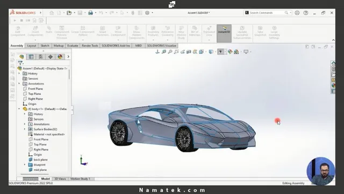Open the DimXpertManager crosshair tab
Screen dimensions: 344x194
[x=51, y=57]
